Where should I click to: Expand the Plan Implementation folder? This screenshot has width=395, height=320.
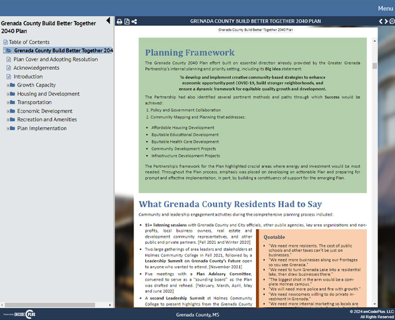(8, 129)
